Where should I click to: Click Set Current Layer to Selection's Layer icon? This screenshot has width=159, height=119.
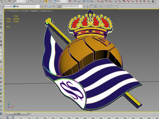tap(54, 6)
